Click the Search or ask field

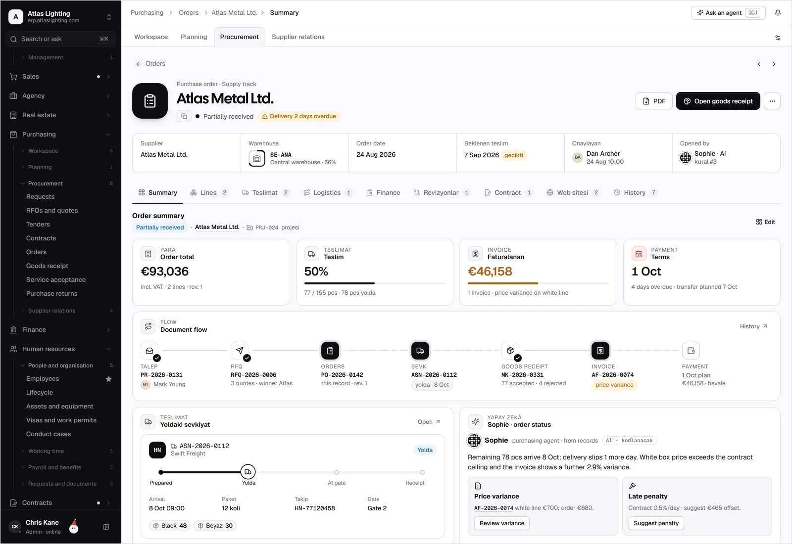60,39
